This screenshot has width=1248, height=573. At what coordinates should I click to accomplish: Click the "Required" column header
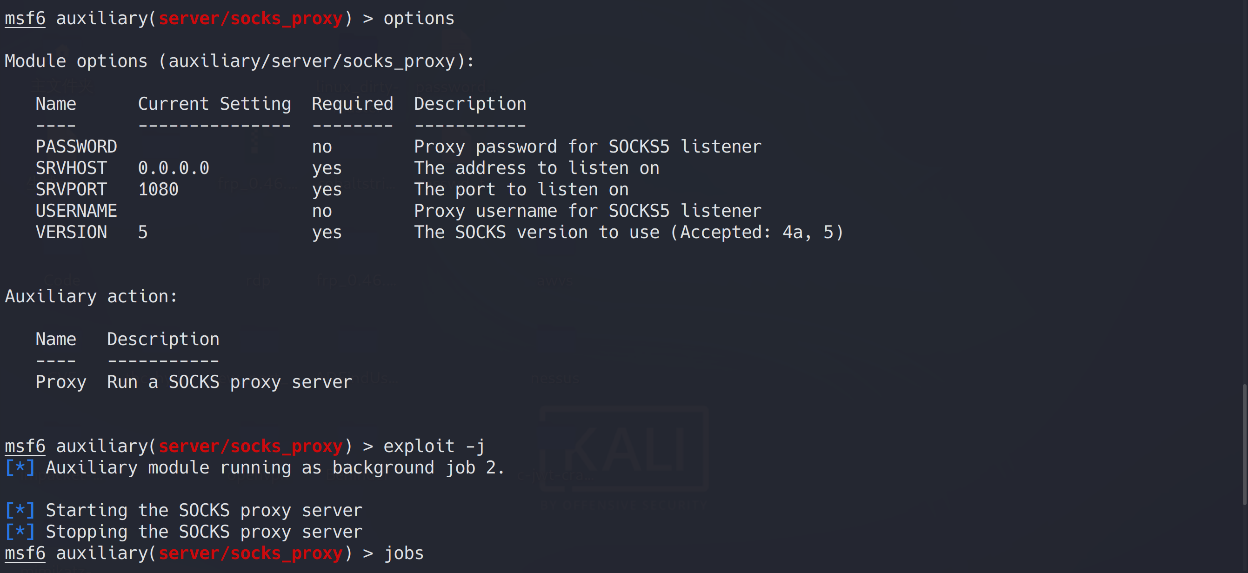tap(352, 104)
